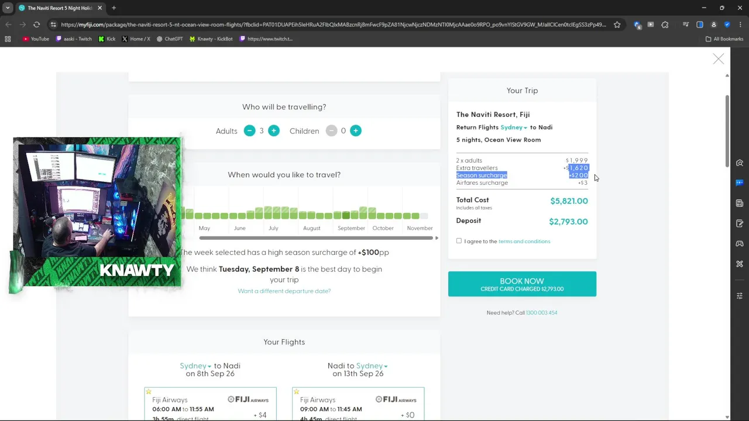This screenshot has width=749, height=421.
Task: Click 'Tuesday, September 8' best day text
Action: 259,269
